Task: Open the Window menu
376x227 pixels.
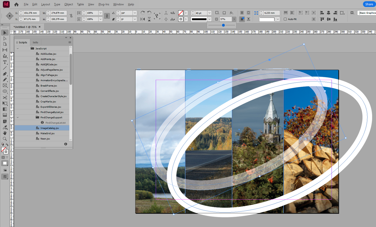Action: [x=118, y=4]
